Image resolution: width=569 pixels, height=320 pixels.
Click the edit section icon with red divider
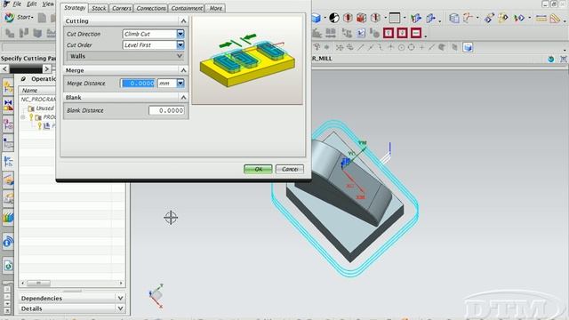click(375, 18)
